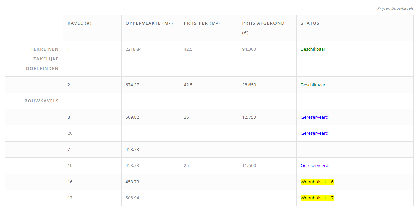Select the Gereserveerd status for kavel 10
Viewport: 420px width, 215px height.
coord(314,166)
